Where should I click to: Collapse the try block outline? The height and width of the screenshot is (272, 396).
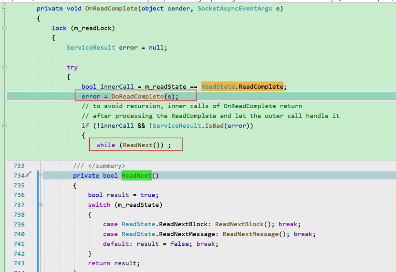point(4,67)
